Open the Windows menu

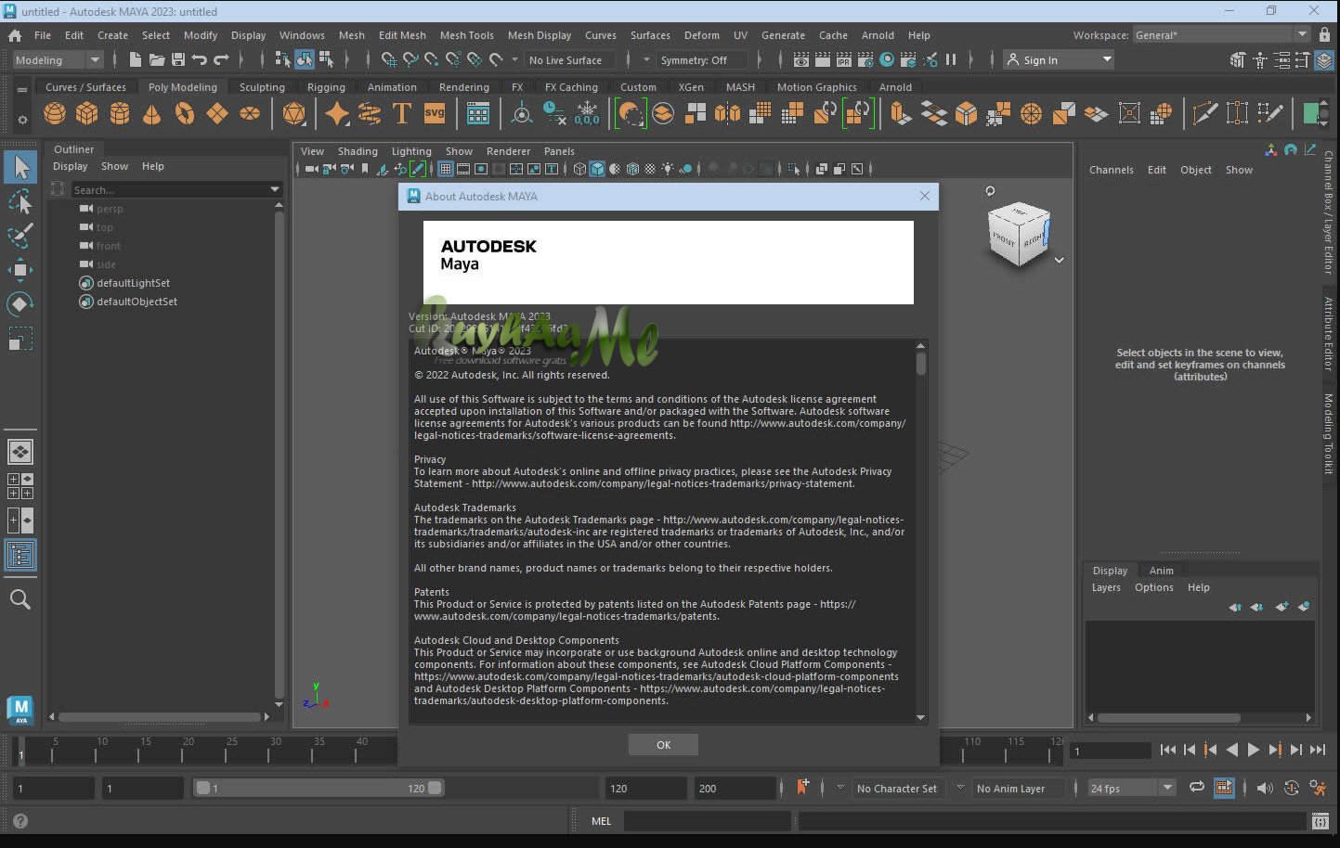tap(302, 35)
